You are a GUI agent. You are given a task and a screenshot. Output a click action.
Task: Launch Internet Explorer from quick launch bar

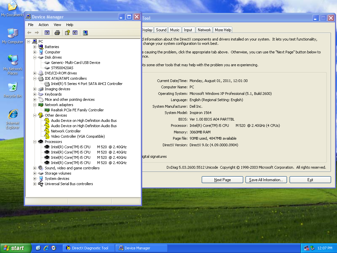tap(46, 248)
